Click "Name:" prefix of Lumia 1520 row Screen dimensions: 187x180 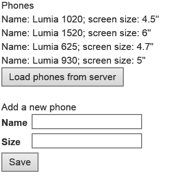click(16, 33)
